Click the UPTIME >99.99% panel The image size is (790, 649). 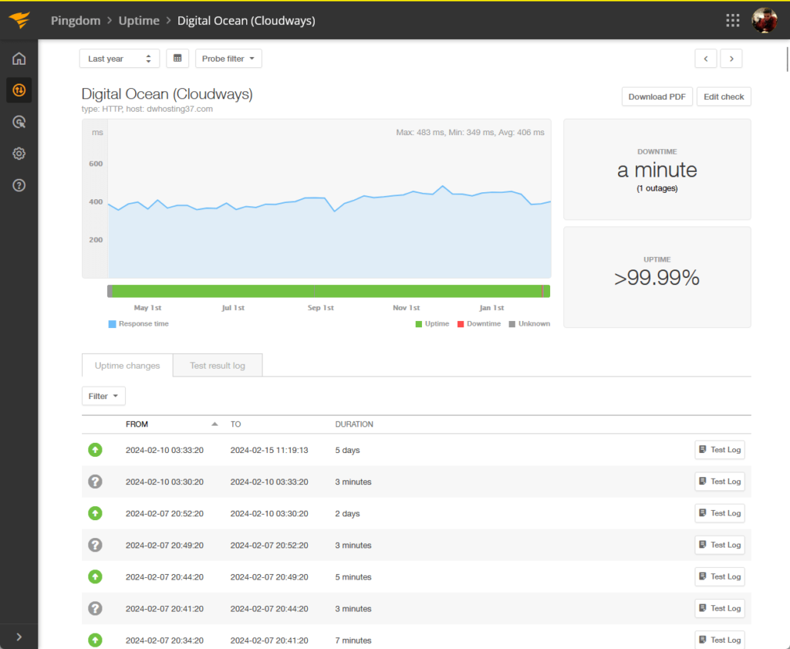click(x=657, y=277)
